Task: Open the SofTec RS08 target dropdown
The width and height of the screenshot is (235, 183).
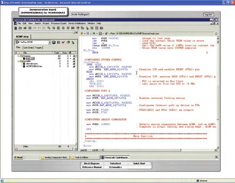Action: 50,42
